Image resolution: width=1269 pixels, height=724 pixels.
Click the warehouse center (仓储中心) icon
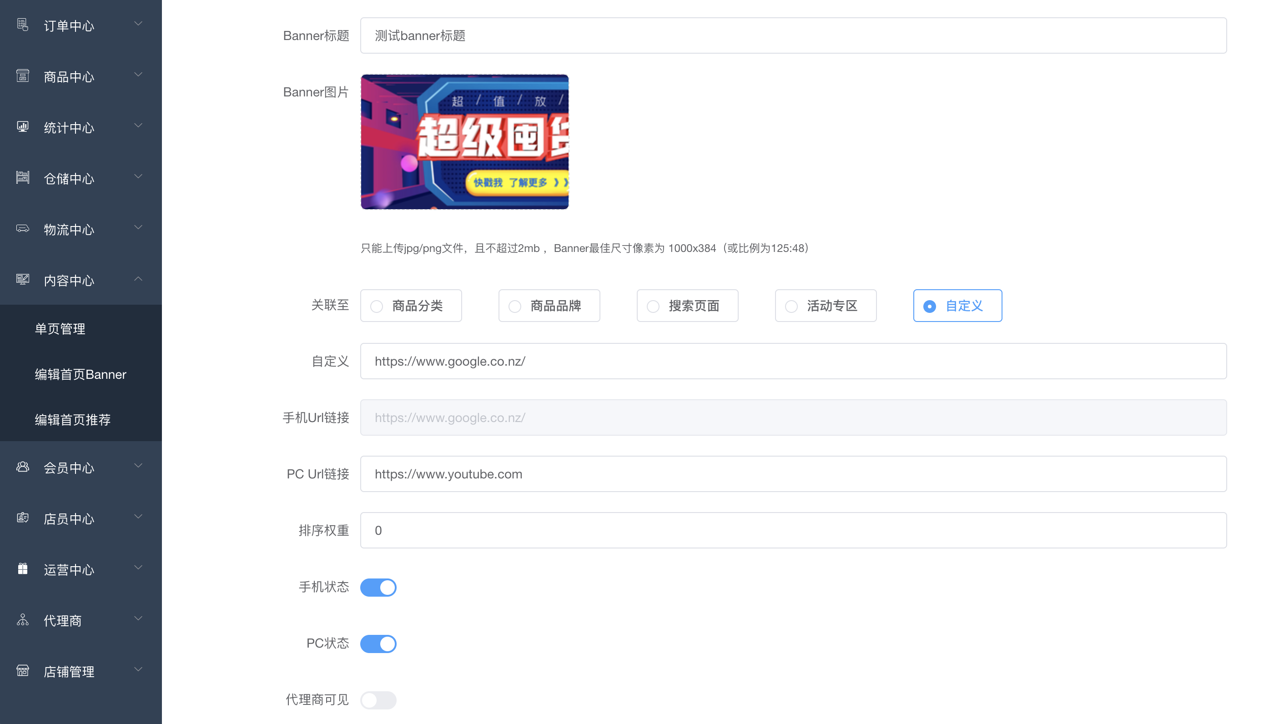click(x=22, y=177)
